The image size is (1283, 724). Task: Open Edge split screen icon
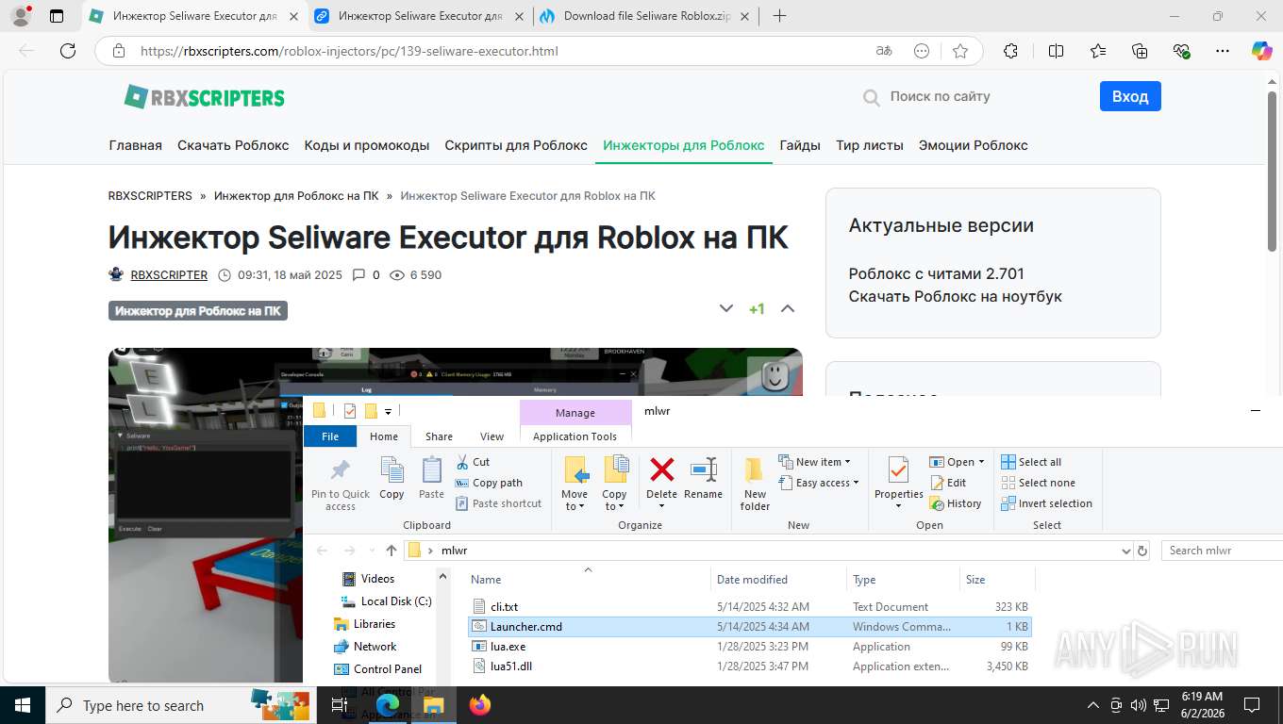click(x=1056, y=51)
